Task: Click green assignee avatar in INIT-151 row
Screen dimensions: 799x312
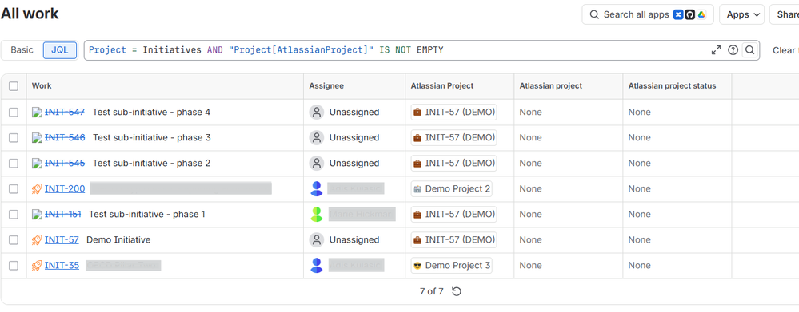Action: pos(317,215)
